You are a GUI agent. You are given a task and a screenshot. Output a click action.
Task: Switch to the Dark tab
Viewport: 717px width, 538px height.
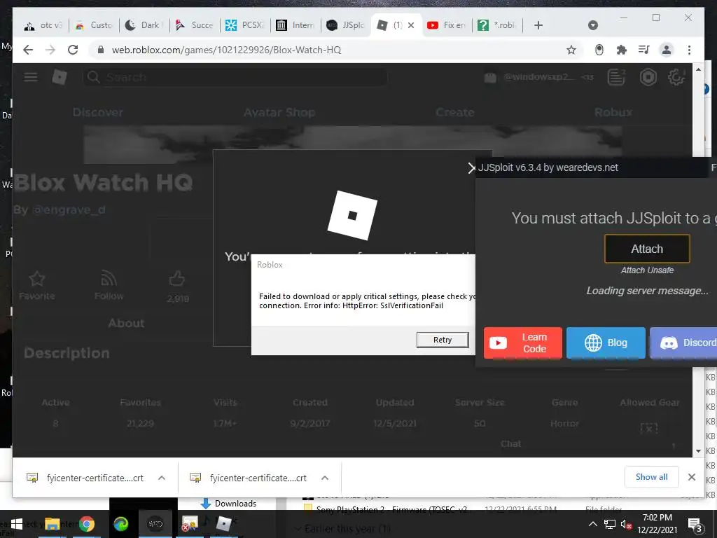[144, 25]
